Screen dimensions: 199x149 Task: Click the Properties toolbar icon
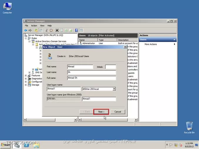(x=62, y=30)
